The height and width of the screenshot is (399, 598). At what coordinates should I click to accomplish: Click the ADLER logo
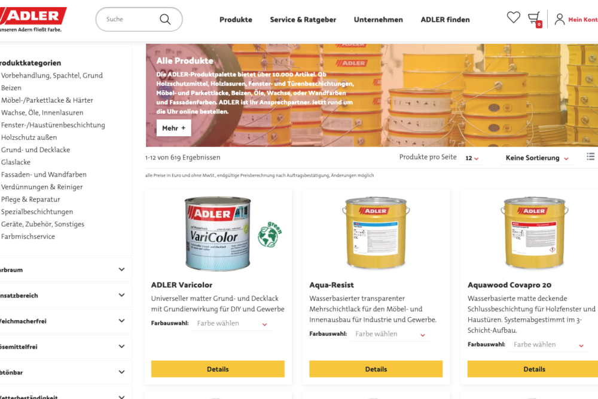click(33, 16)
